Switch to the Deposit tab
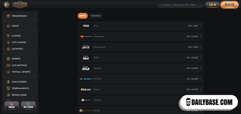241x114 pixels. click(83, 16)
